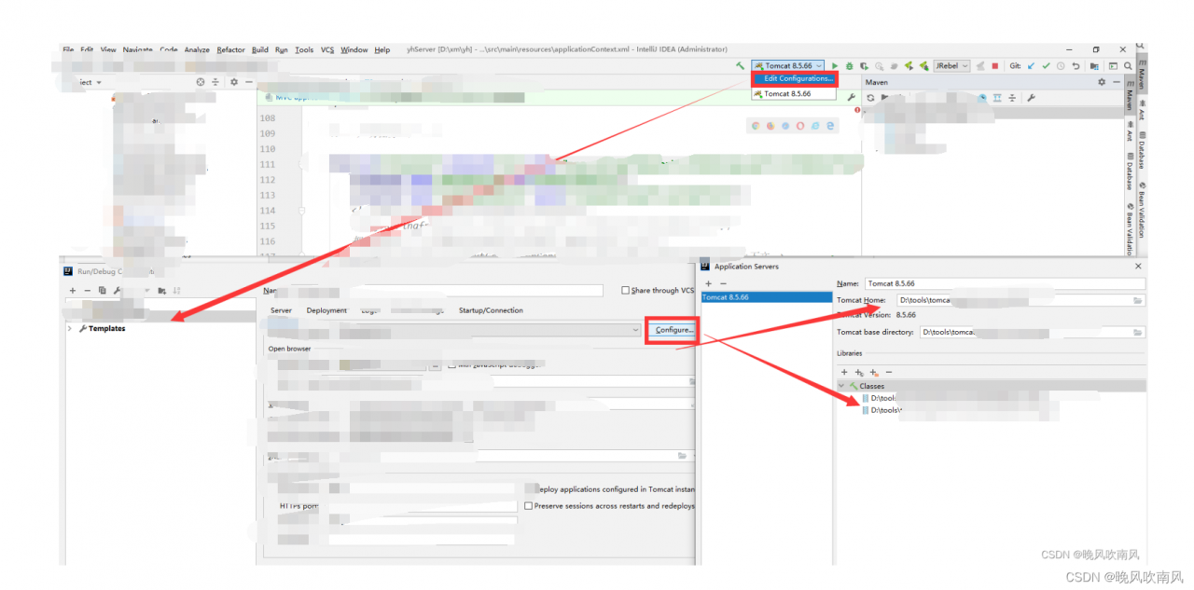Open application server combo box dropdown

pos(635,329)
